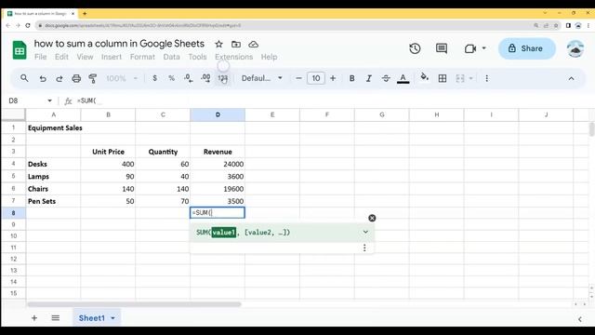Click the Equipment Sales title cell

(53, 128)
